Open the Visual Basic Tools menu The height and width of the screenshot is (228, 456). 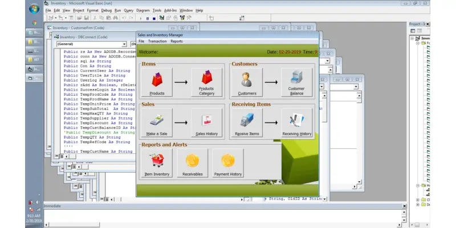pos(157,10)
